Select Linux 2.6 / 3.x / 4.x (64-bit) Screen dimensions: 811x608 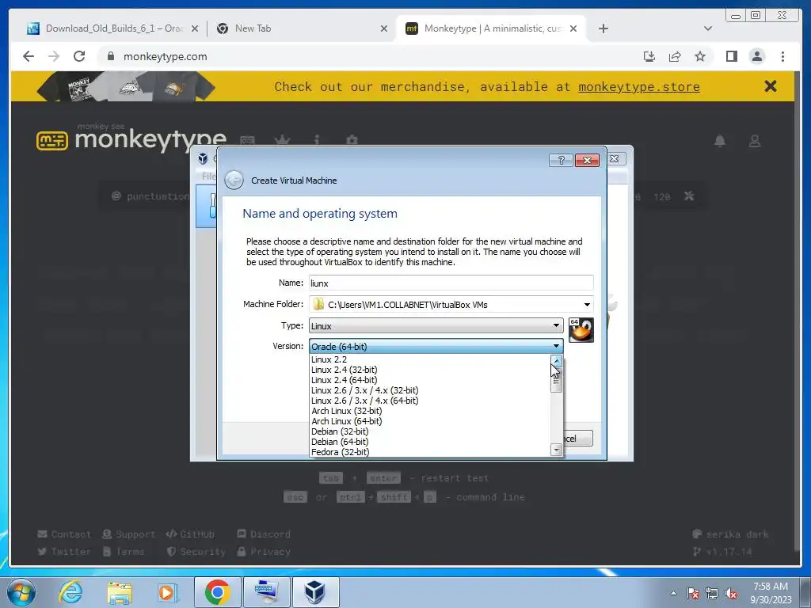(x=430, y=401)
